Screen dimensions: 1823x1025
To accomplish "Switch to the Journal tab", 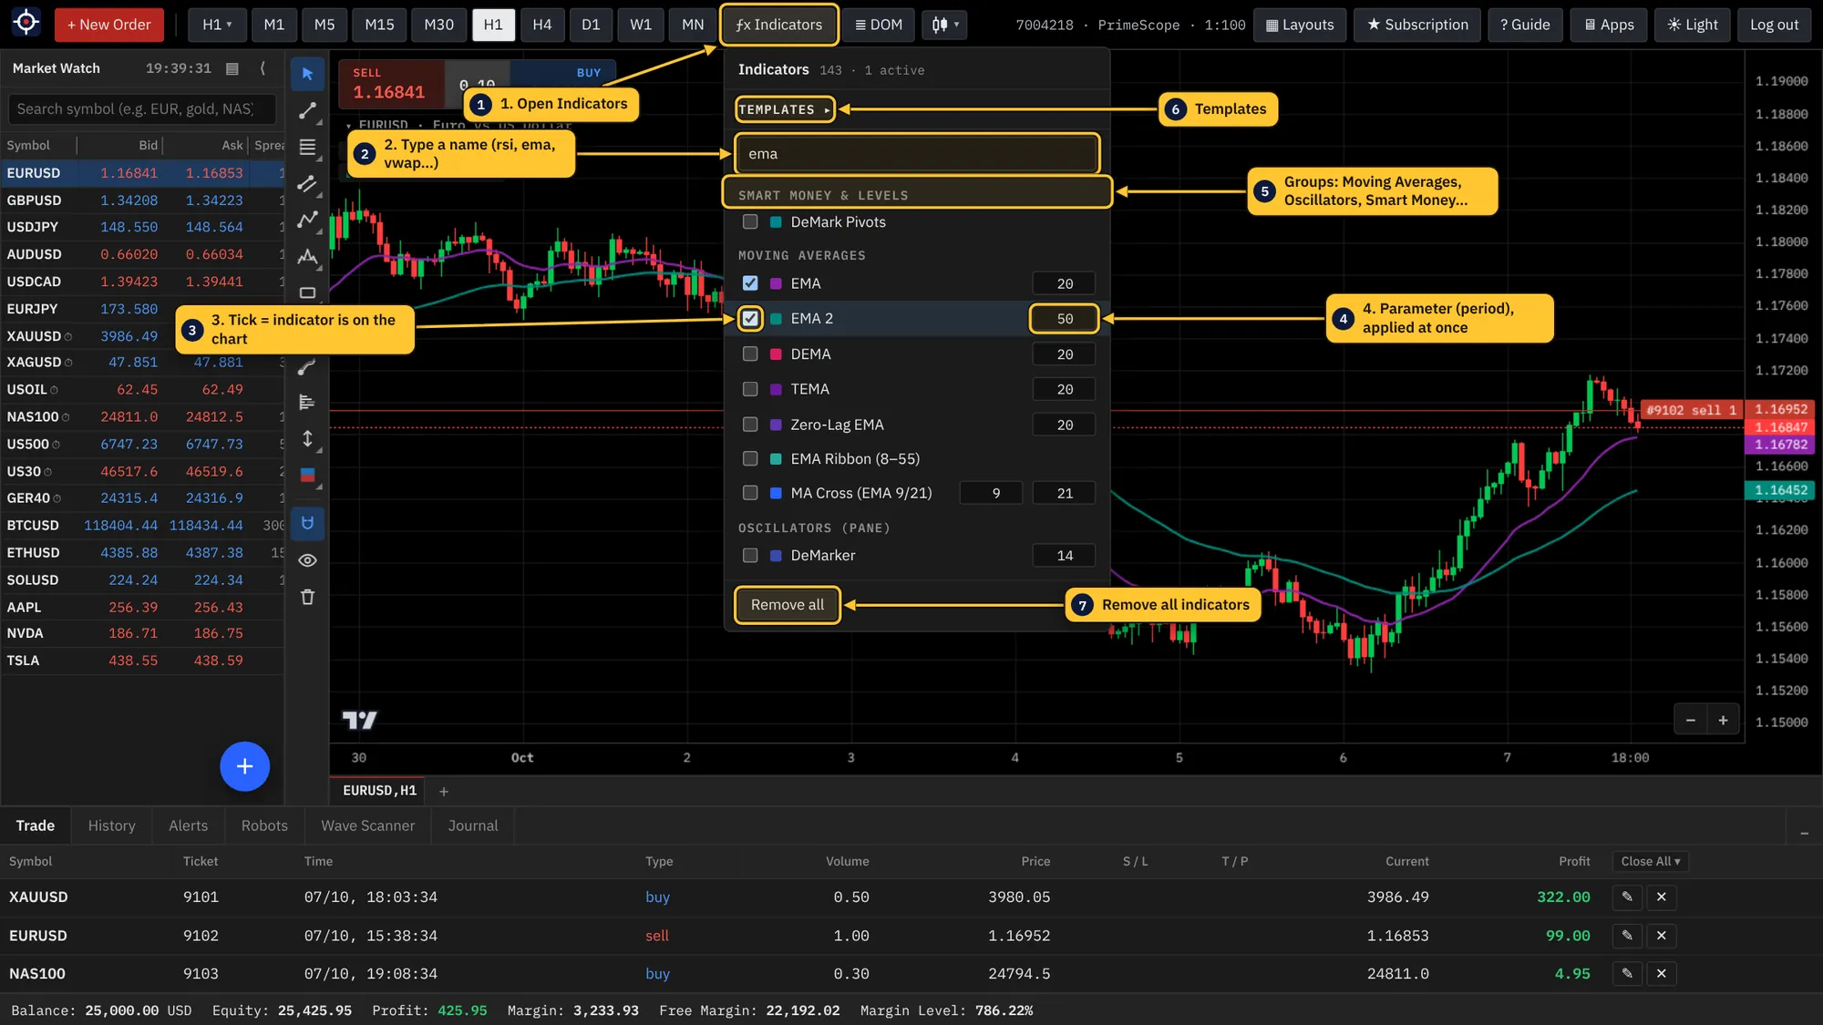I will click(473, 825).
